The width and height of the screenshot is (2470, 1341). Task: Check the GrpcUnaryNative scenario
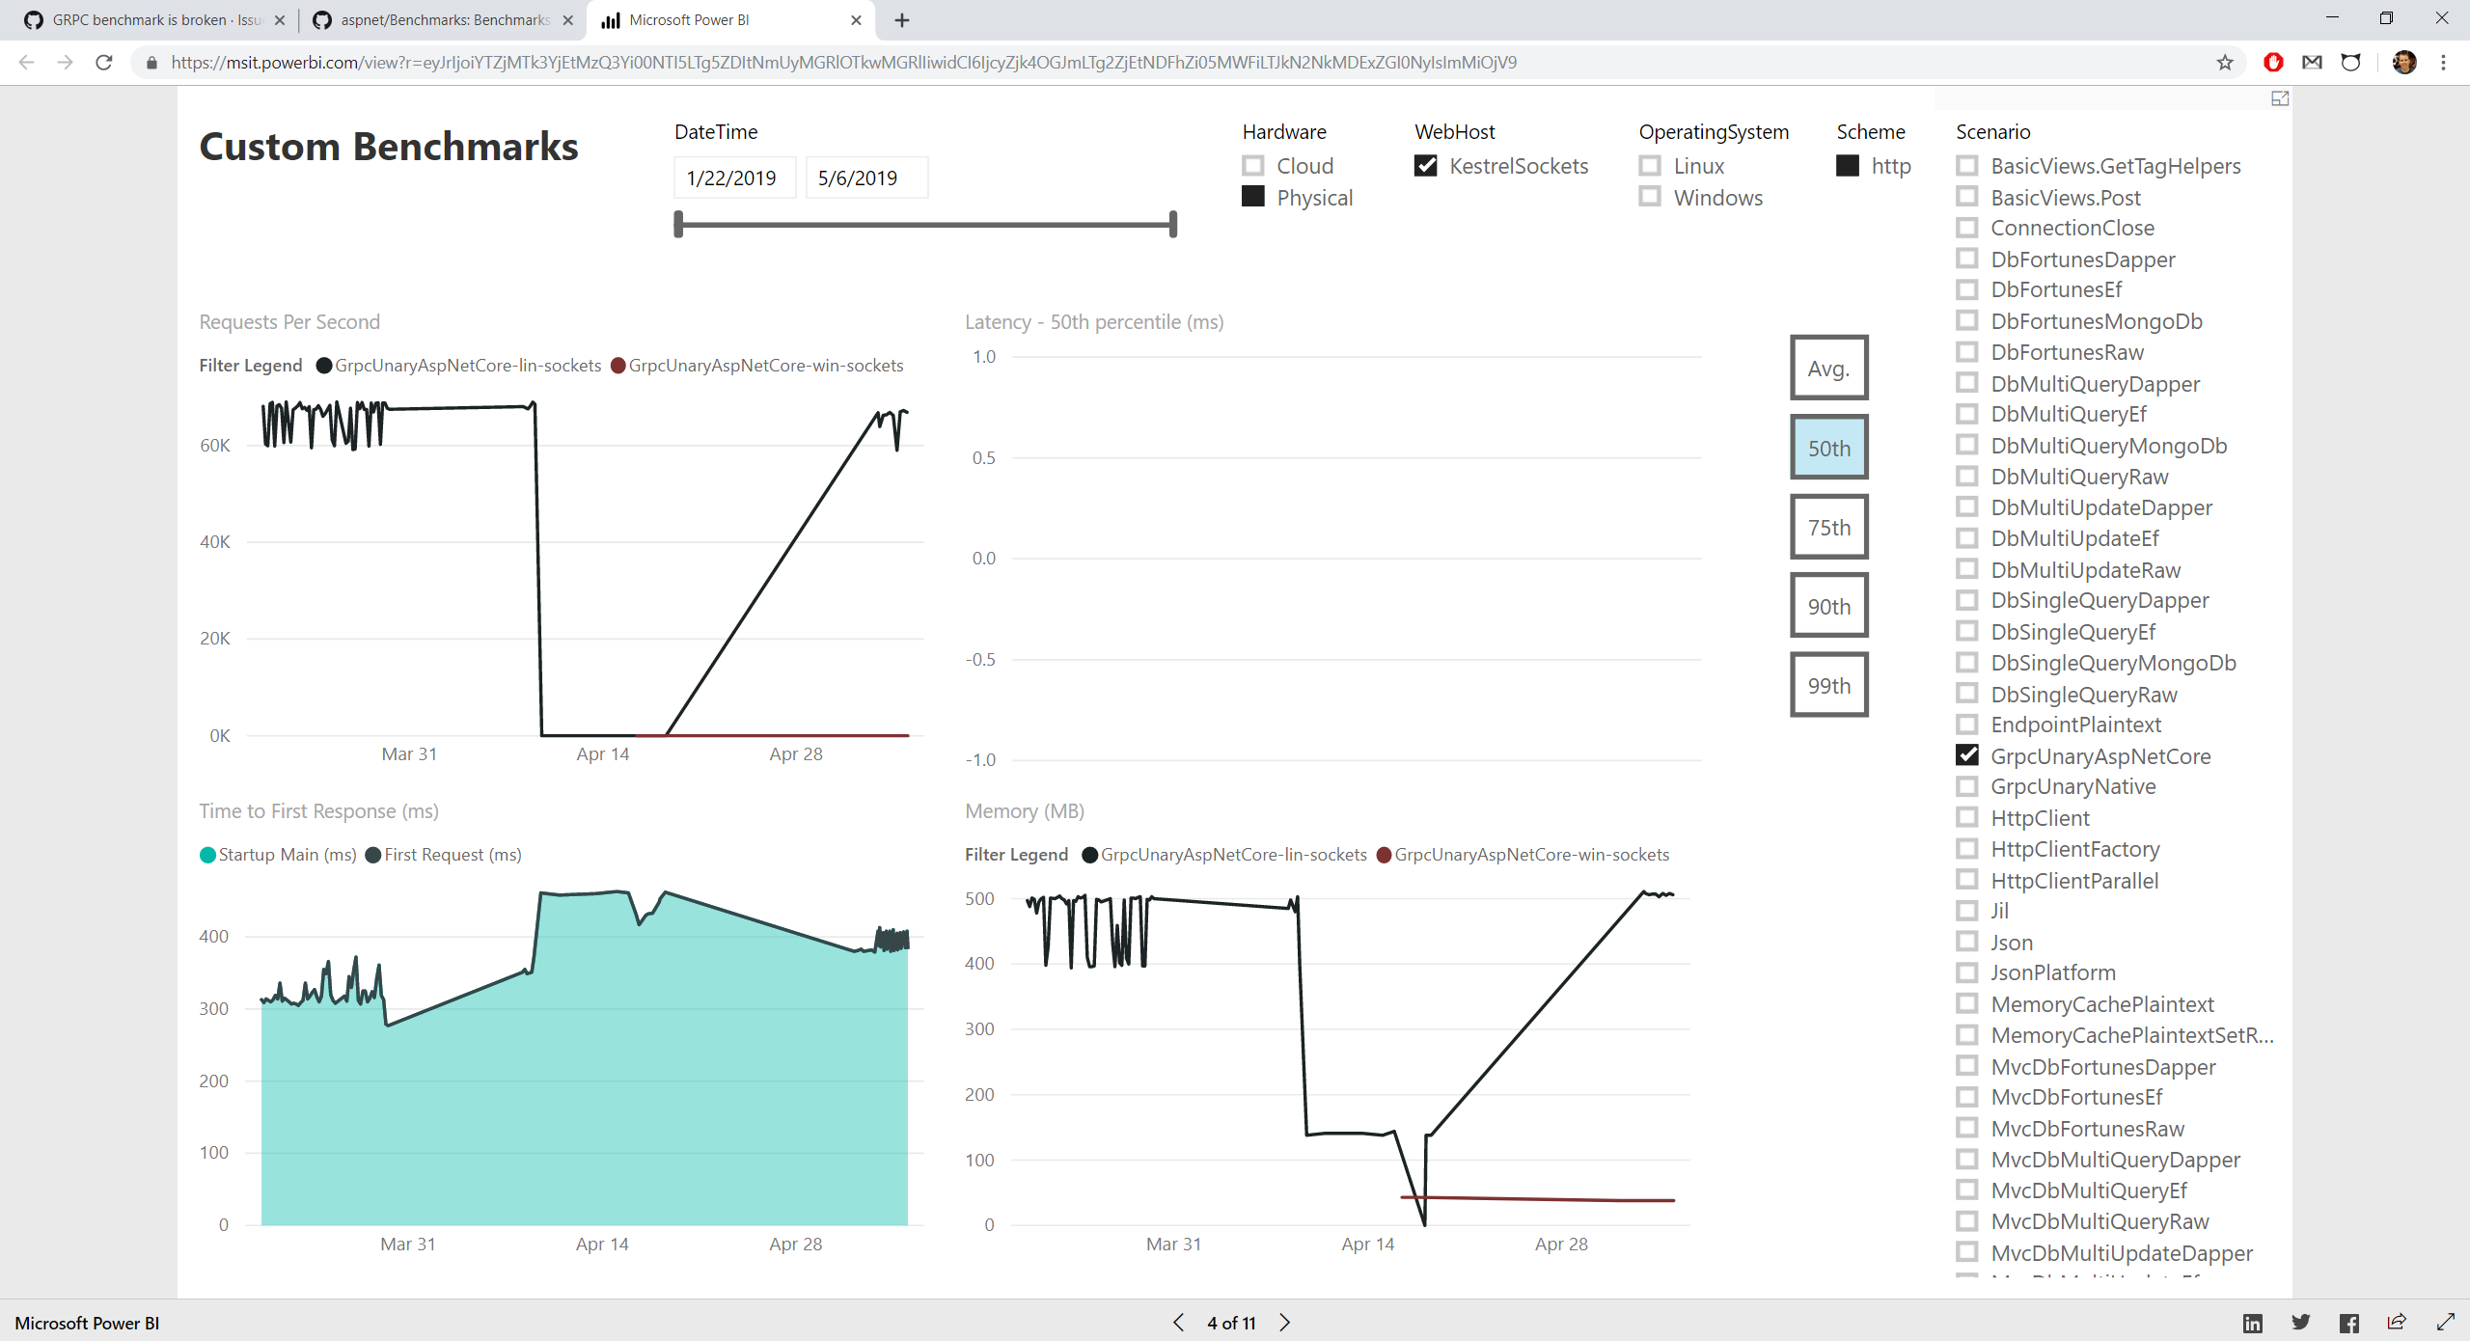[1968, 786]
